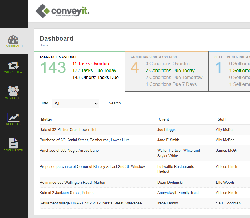
Task: Show 143 Others' Tasks Due
Action: [x=95, y=77]
